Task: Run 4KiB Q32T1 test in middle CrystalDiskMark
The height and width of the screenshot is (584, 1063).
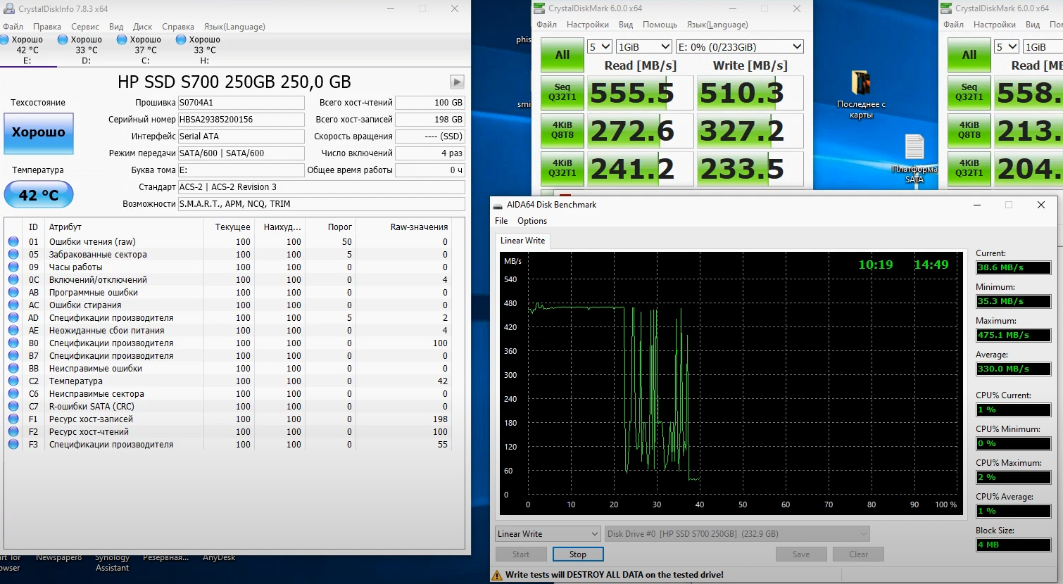Action: click(x=562, y=168)
